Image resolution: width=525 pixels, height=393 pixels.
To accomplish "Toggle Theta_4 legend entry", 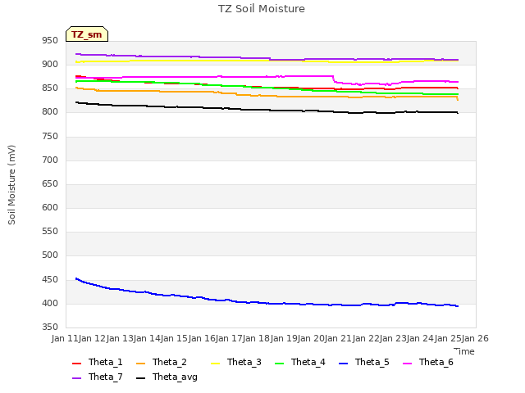I will [300, 362].
